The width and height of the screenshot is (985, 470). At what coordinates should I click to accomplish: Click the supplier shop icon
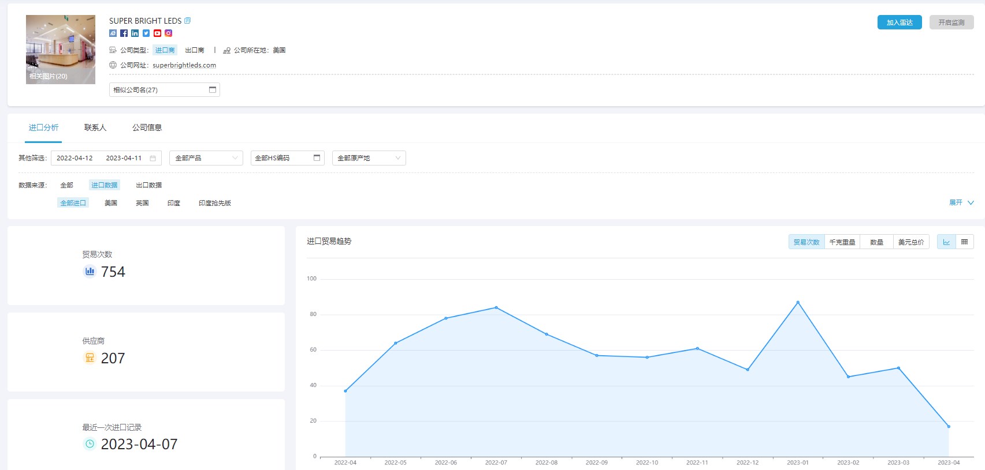pos(90,358)
